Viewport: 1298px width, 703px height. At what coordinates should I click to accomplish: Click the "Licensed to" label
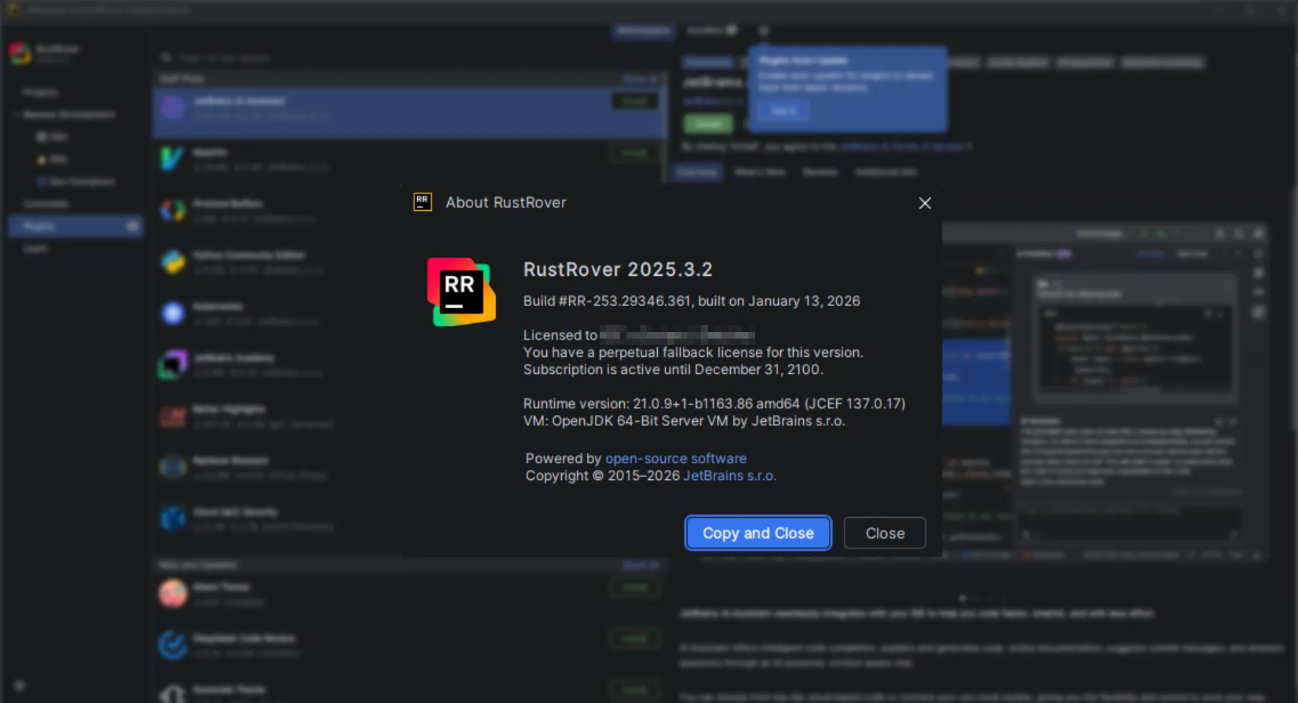click(560, 335)
